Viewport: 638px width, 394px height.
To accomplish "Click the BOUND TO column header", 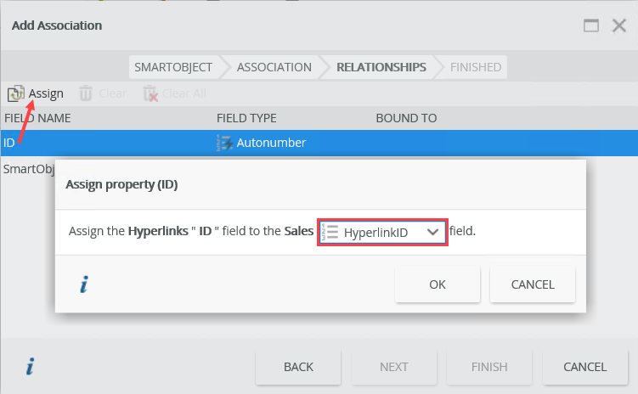I will click(406, 118).
